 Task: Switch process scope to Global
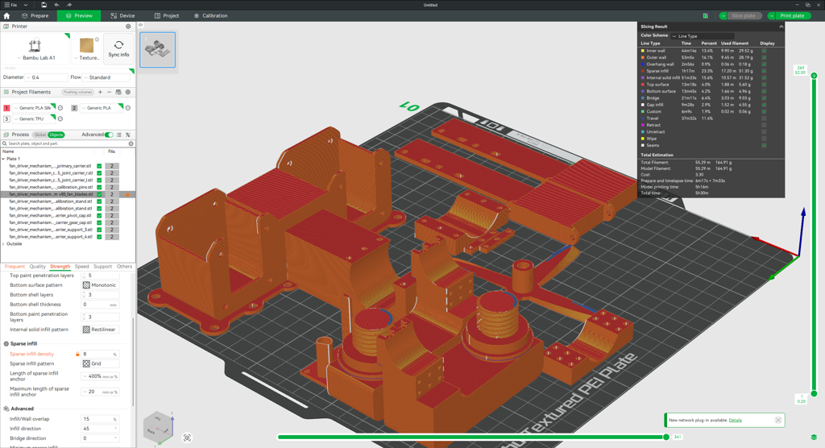coord(39,135)
